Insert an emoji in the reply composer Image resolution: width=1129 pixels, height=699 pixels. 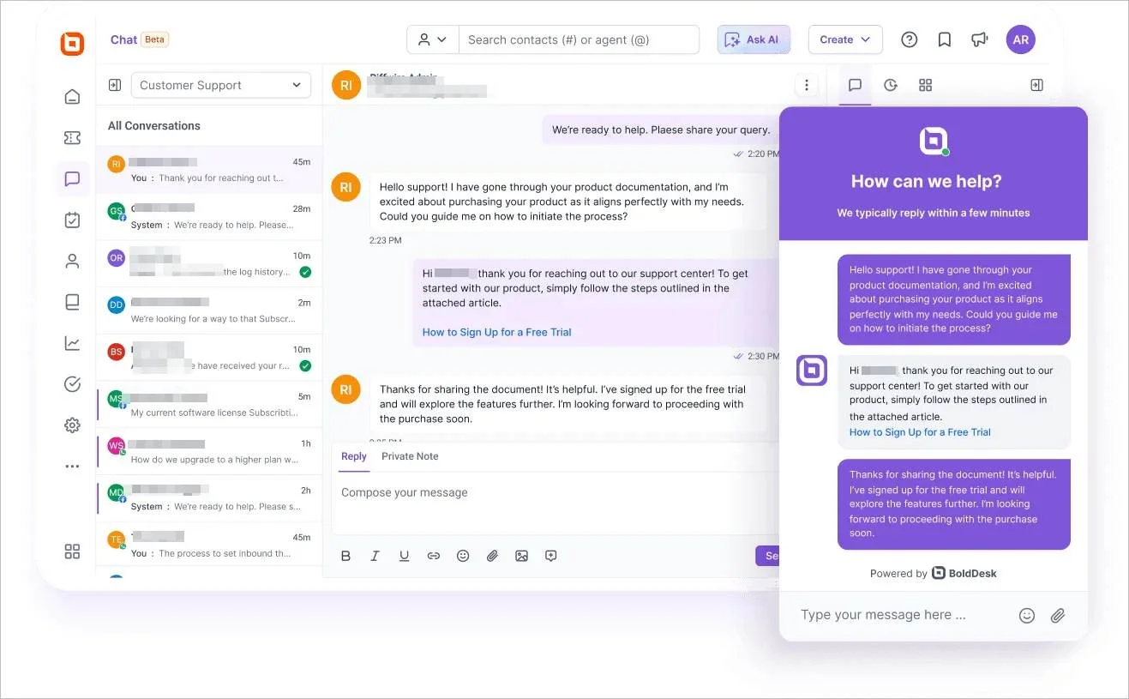[x=463, y=555]
